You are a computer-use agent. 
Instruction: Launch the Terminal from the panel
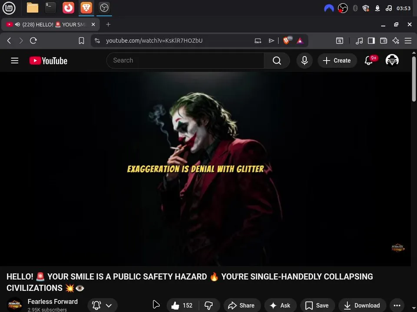50,8
